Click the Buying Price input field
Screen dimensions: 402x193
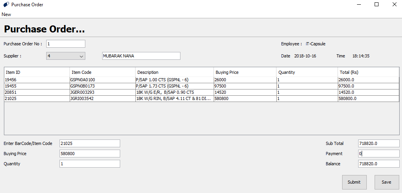[x=90, y=154]
